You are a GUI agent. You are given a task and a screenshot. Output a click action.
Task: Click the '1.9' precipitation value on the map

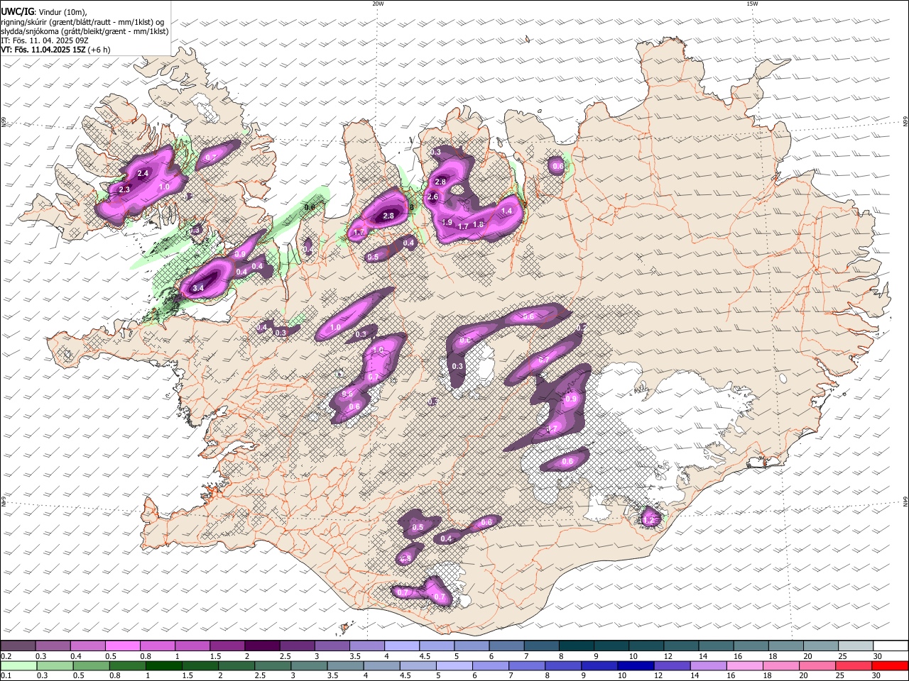pos(447,222)
